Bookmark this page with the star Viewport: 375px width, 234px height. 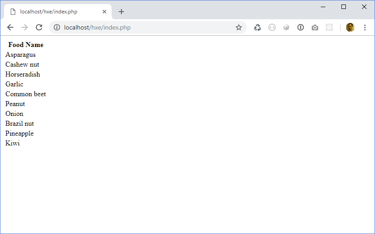pos(239,27)
